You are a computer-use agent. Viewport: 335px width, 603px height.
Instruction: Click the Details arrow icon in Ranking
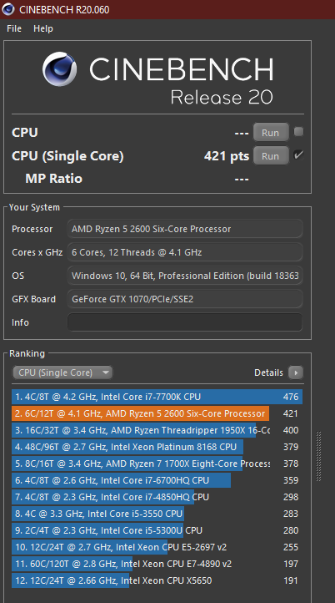pos(296,372)
